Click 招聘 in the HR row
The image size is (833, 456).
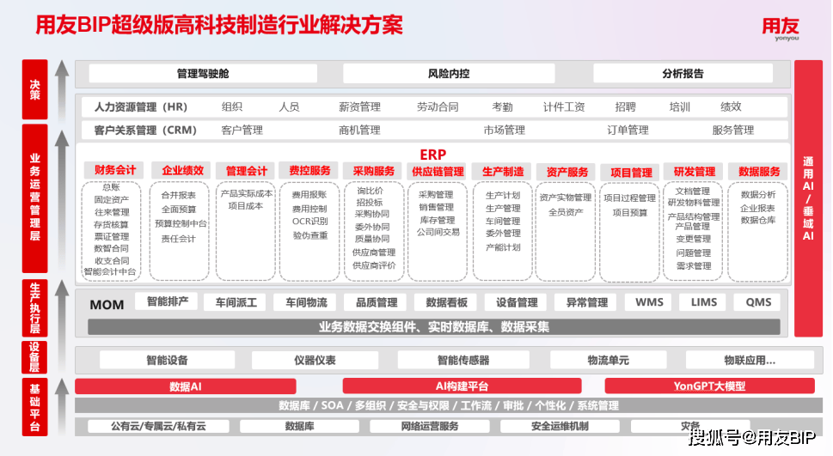625,106
